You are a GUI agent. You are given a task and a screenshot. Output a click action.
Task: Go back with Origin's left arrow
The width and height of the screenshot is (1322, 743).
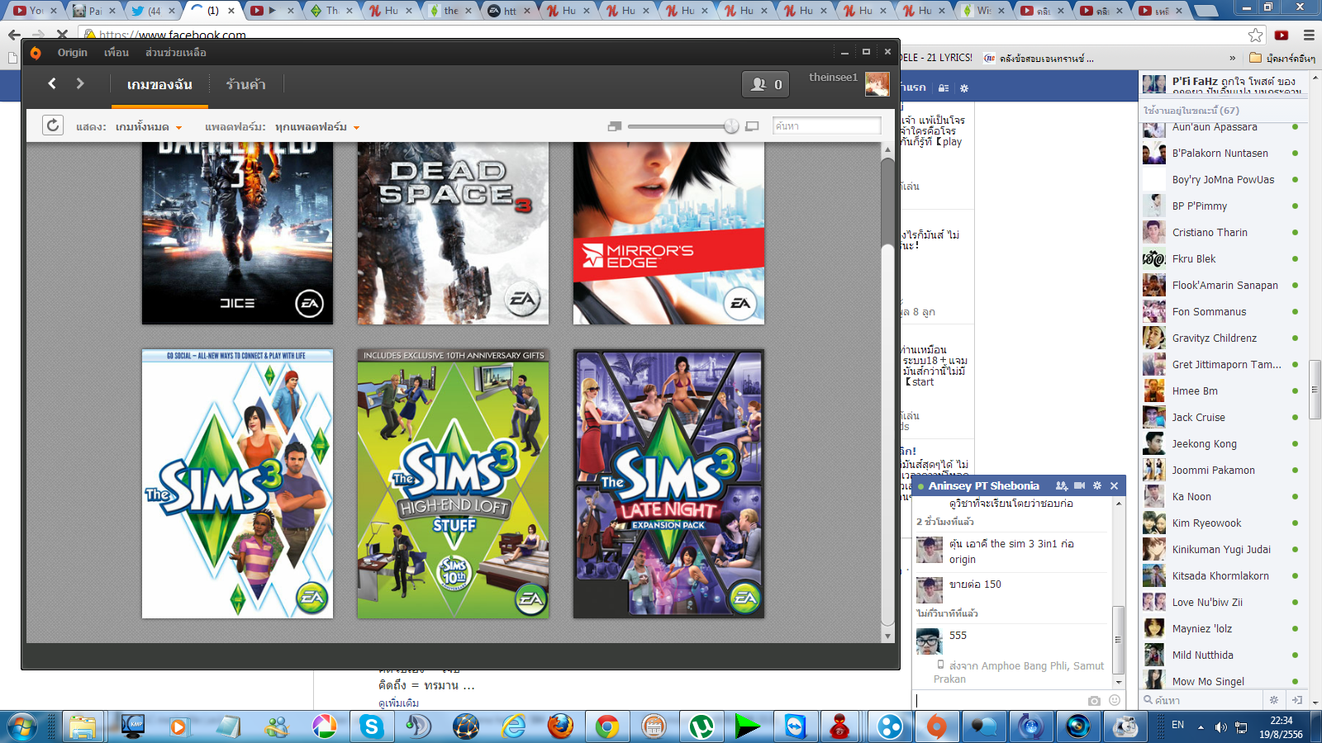click(x=52, y=83)
